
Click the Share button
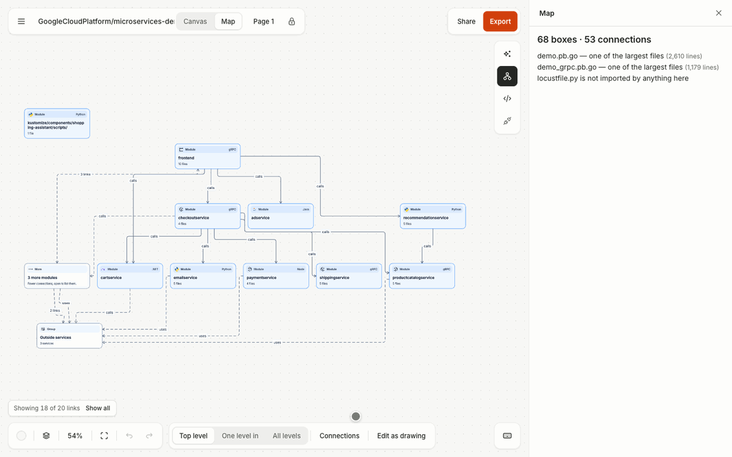click(466, 22)
